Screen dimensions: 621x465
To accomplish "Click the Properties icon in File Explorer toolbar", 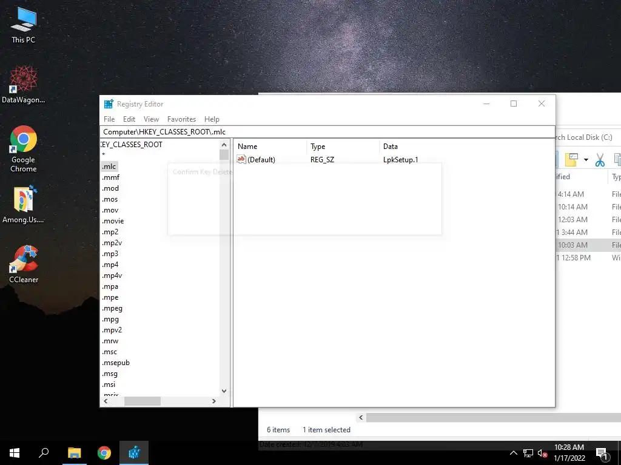I will click(x=571, y=159).
